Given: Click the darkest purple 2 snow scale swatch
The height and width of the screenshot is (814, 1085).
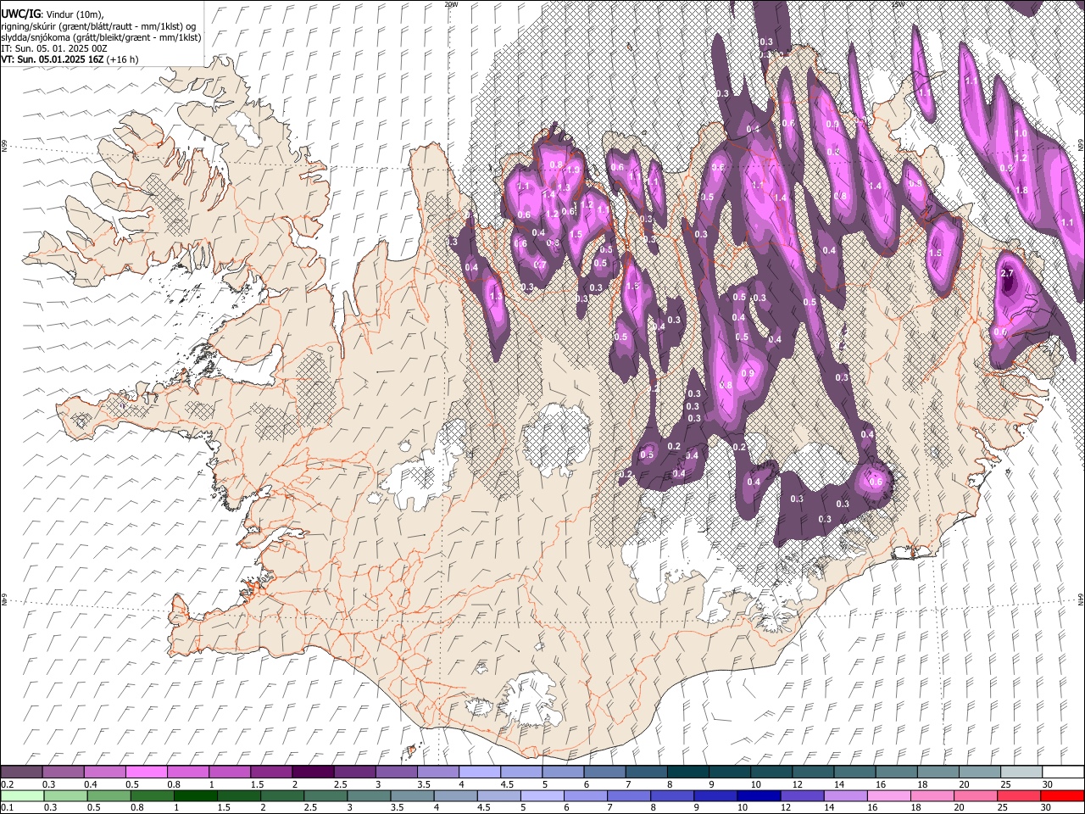Looking at the screenshot, I should [x=312, y=772].
